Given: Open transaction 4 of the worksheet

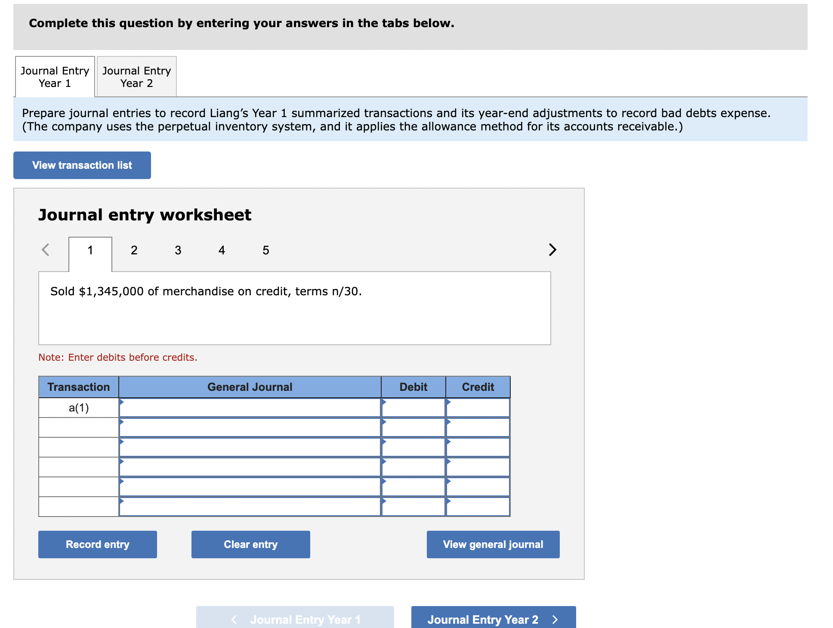Looking at the screenshot, I should (x=222, y=250).
